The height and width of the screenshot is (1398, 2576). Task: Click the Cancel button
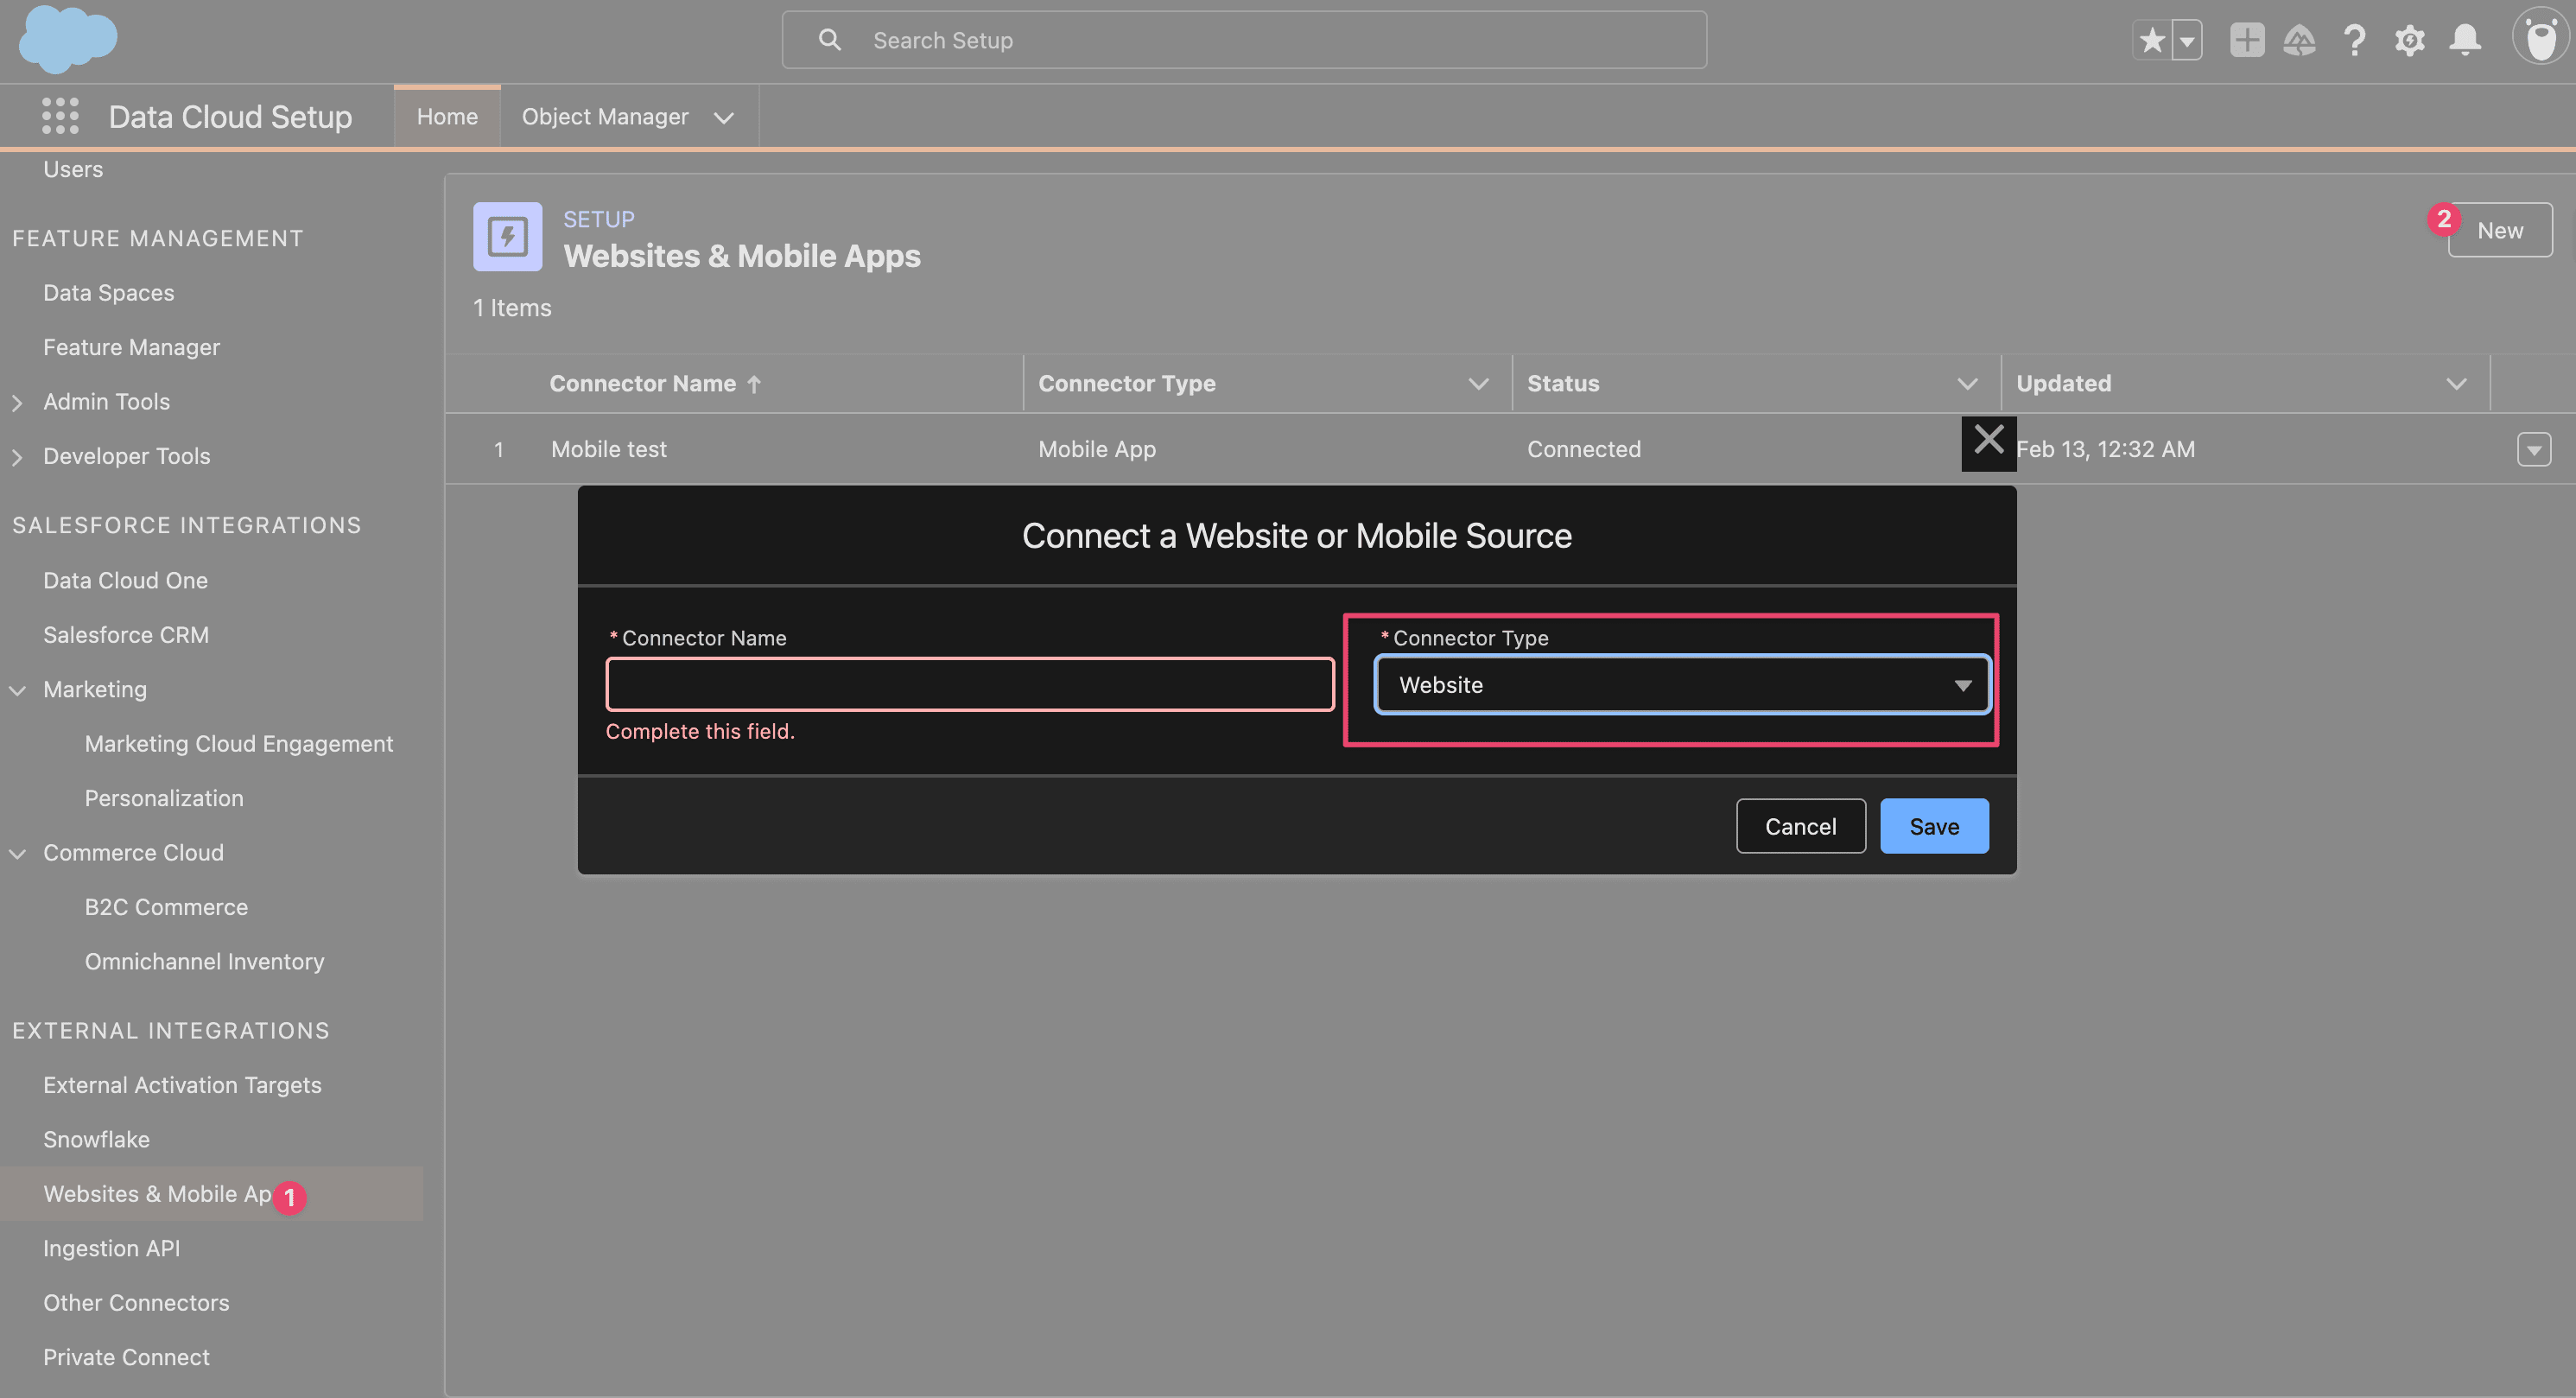click(1800, 826)
